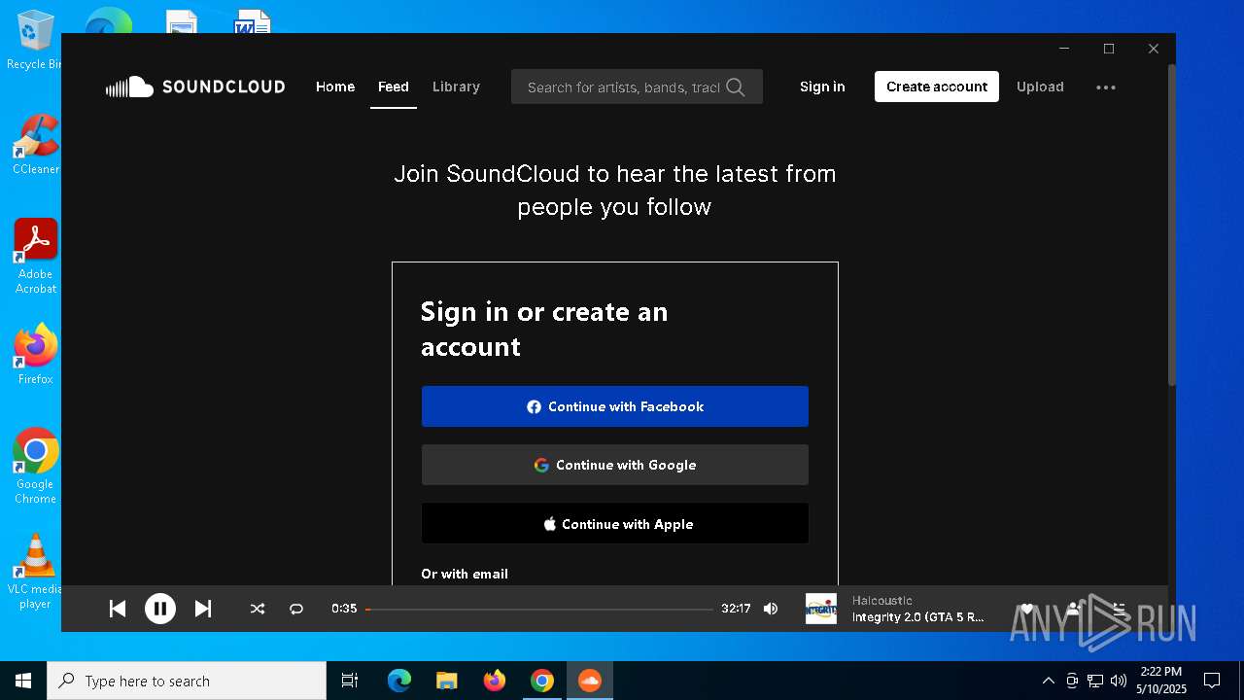Open Integrity 2.0 track title in player
The height and width of the screenshot is (700, 1244).
click(x=918, y=617)
